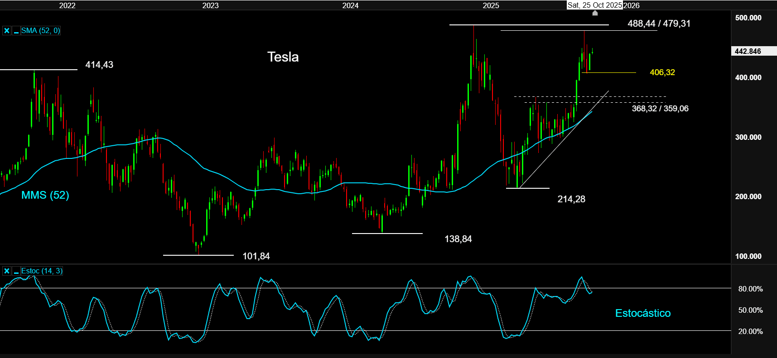Screen dimensions: 777x358
Task: Select the Sat, 25 Oct 2025 date label
Action: (594, 5)
